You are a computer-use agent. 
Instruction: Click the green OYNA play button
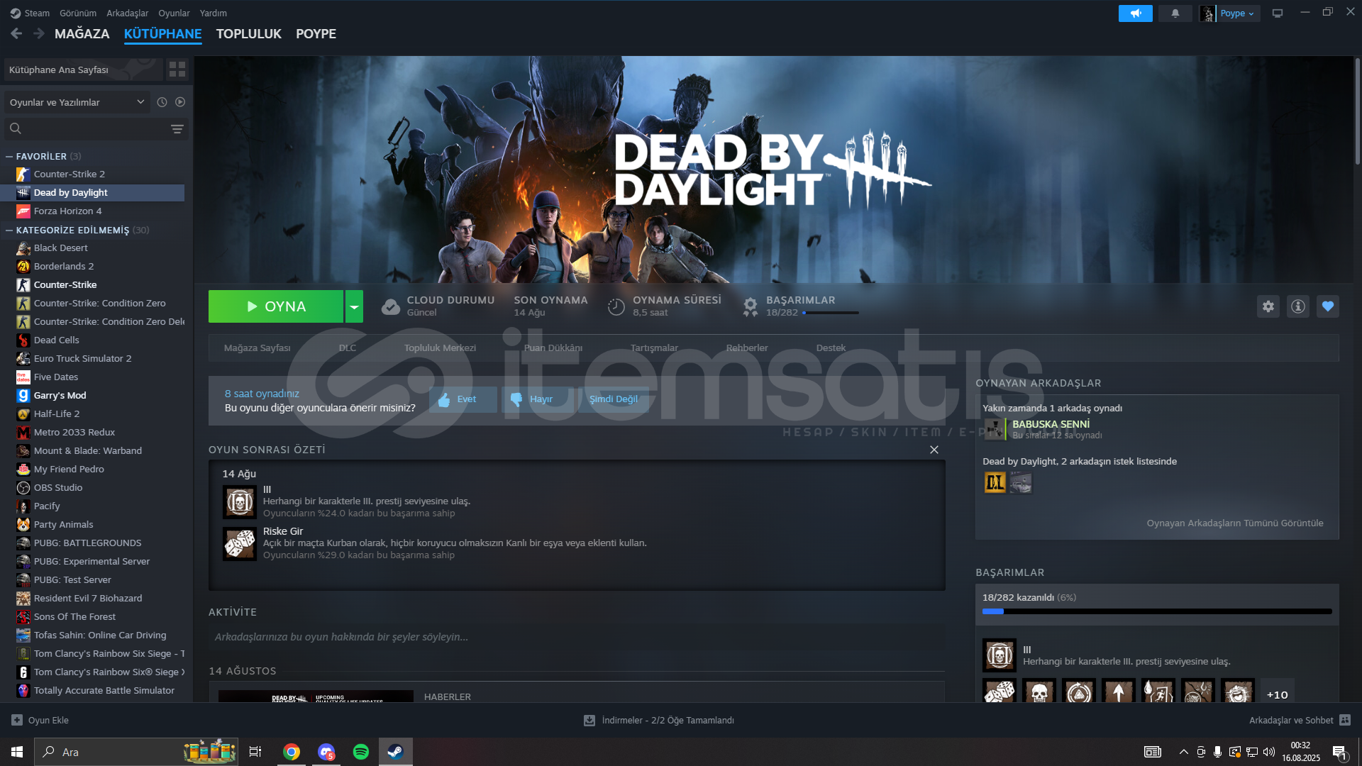(x=276, y=306)
